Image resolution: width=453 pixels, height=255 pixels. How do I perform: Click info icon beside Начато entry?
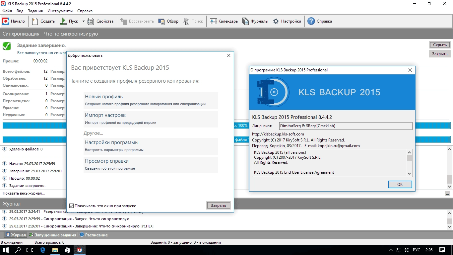5,164
